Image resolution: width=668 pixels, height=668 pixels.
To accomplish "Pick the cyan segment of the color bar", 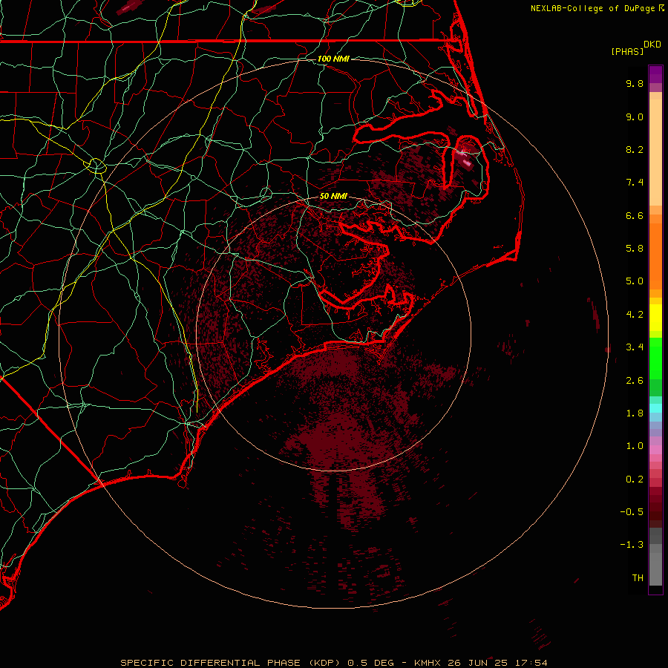I will 655,408.
